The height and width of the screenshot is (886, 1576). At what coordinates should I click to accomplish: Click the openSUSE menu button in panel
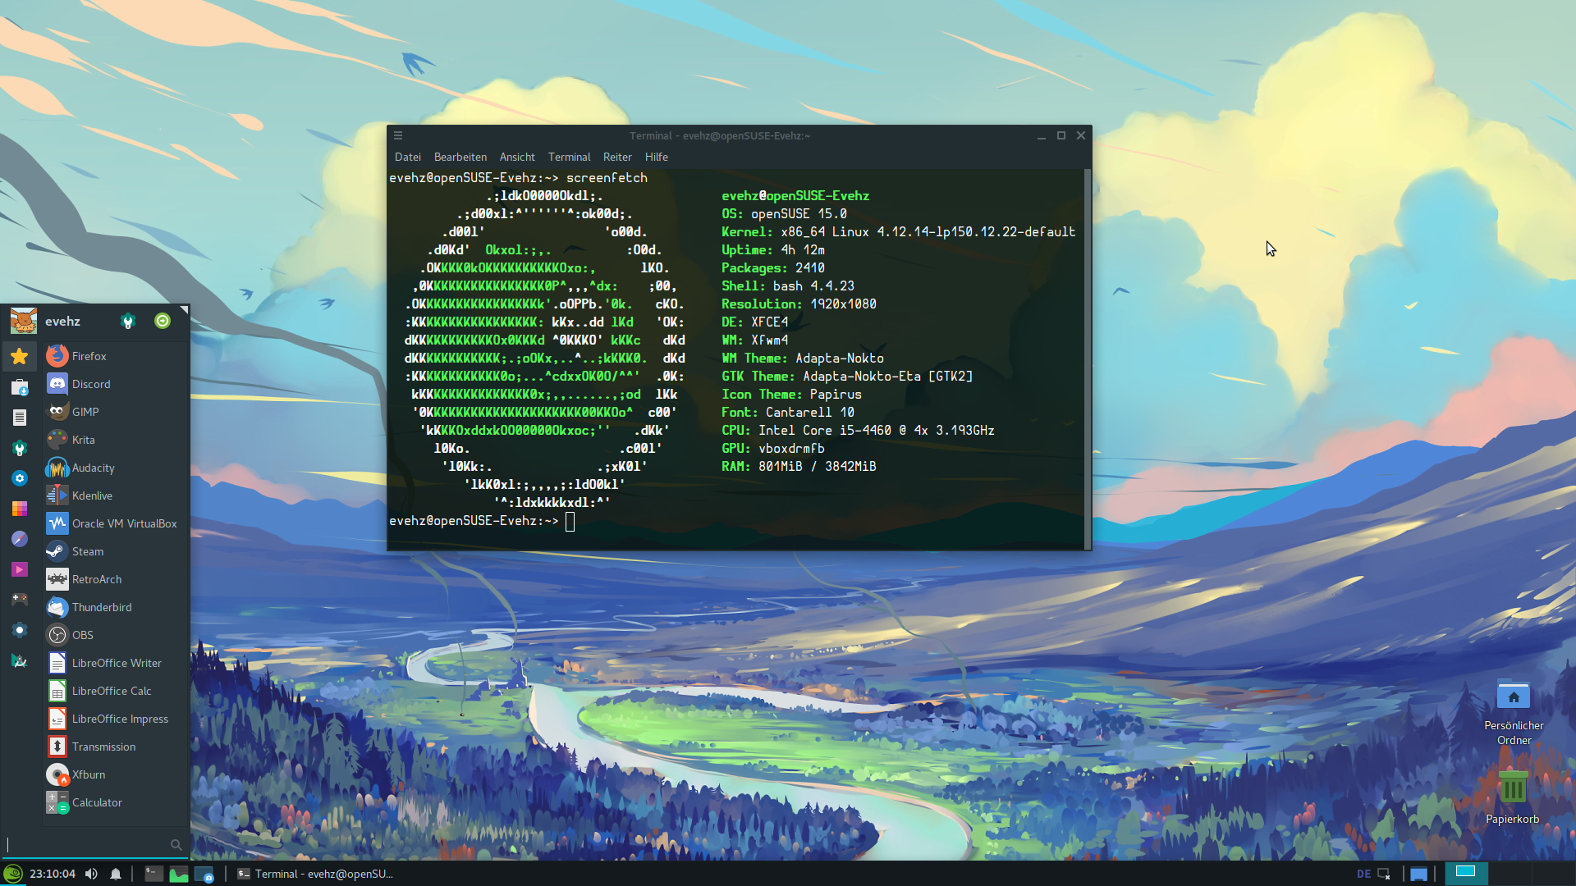[x=13, y=874]
